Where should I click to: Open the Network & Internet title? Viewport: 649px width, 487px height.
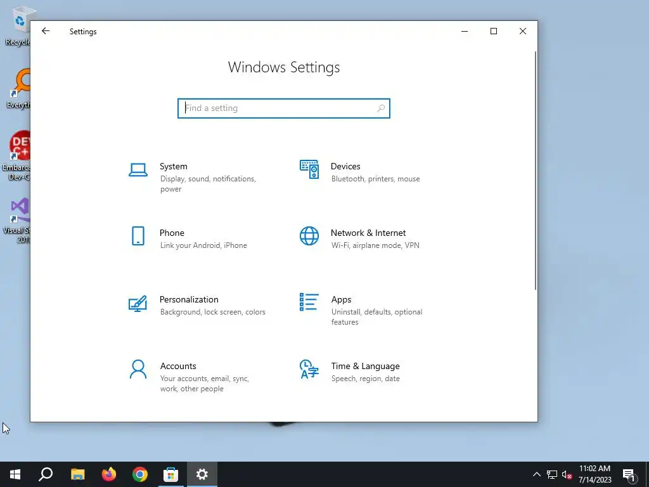(x=368, y=233)
